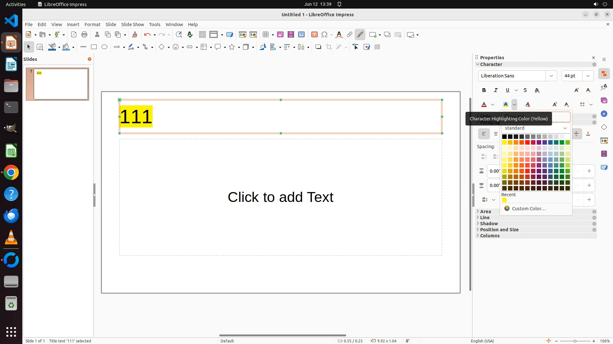Open the Format menu

[x=92, y=25]
